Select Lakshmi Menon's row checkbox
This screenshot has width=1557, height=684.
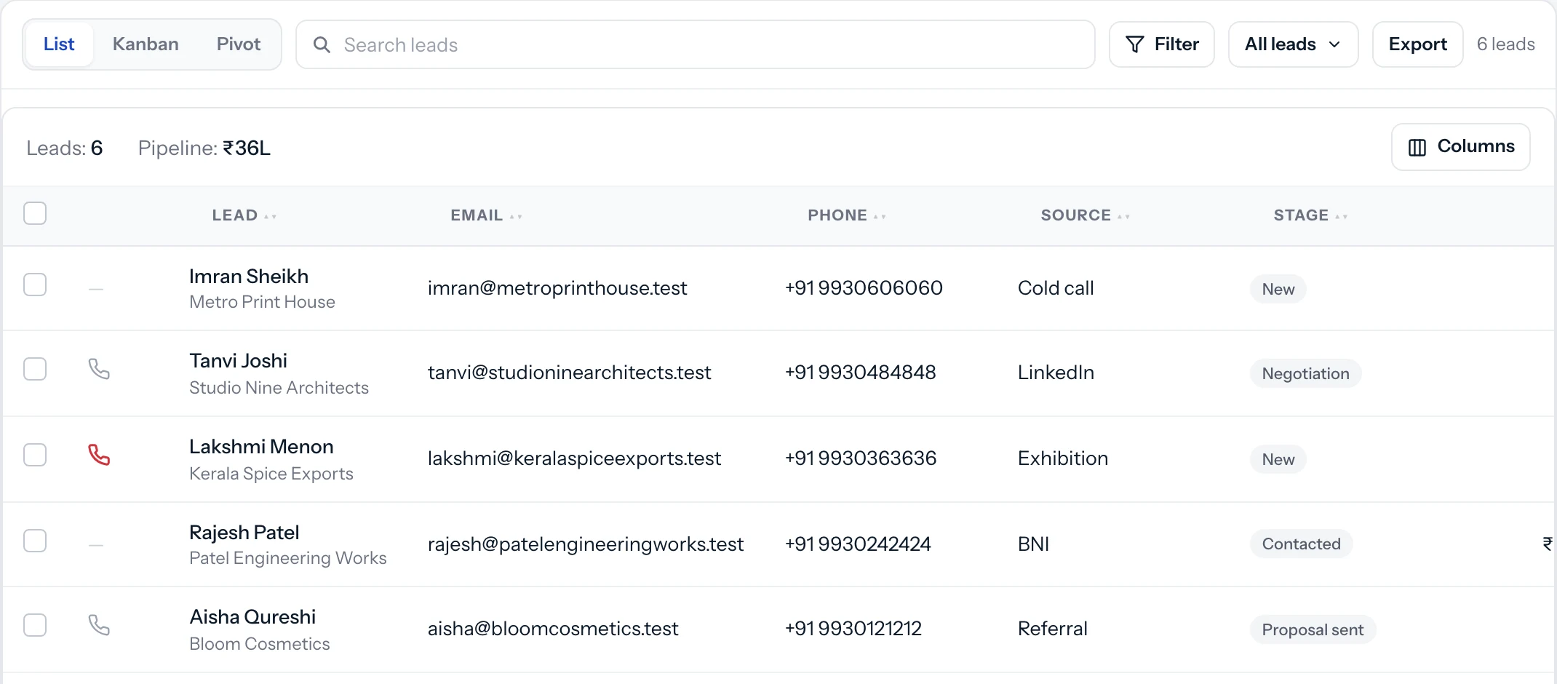(x=35, y=455)
